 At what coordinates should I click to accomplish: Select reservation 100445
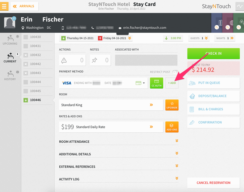38,91
